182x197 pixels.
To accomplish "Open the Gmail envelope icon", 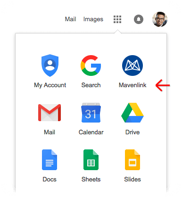I will point(50,113).
